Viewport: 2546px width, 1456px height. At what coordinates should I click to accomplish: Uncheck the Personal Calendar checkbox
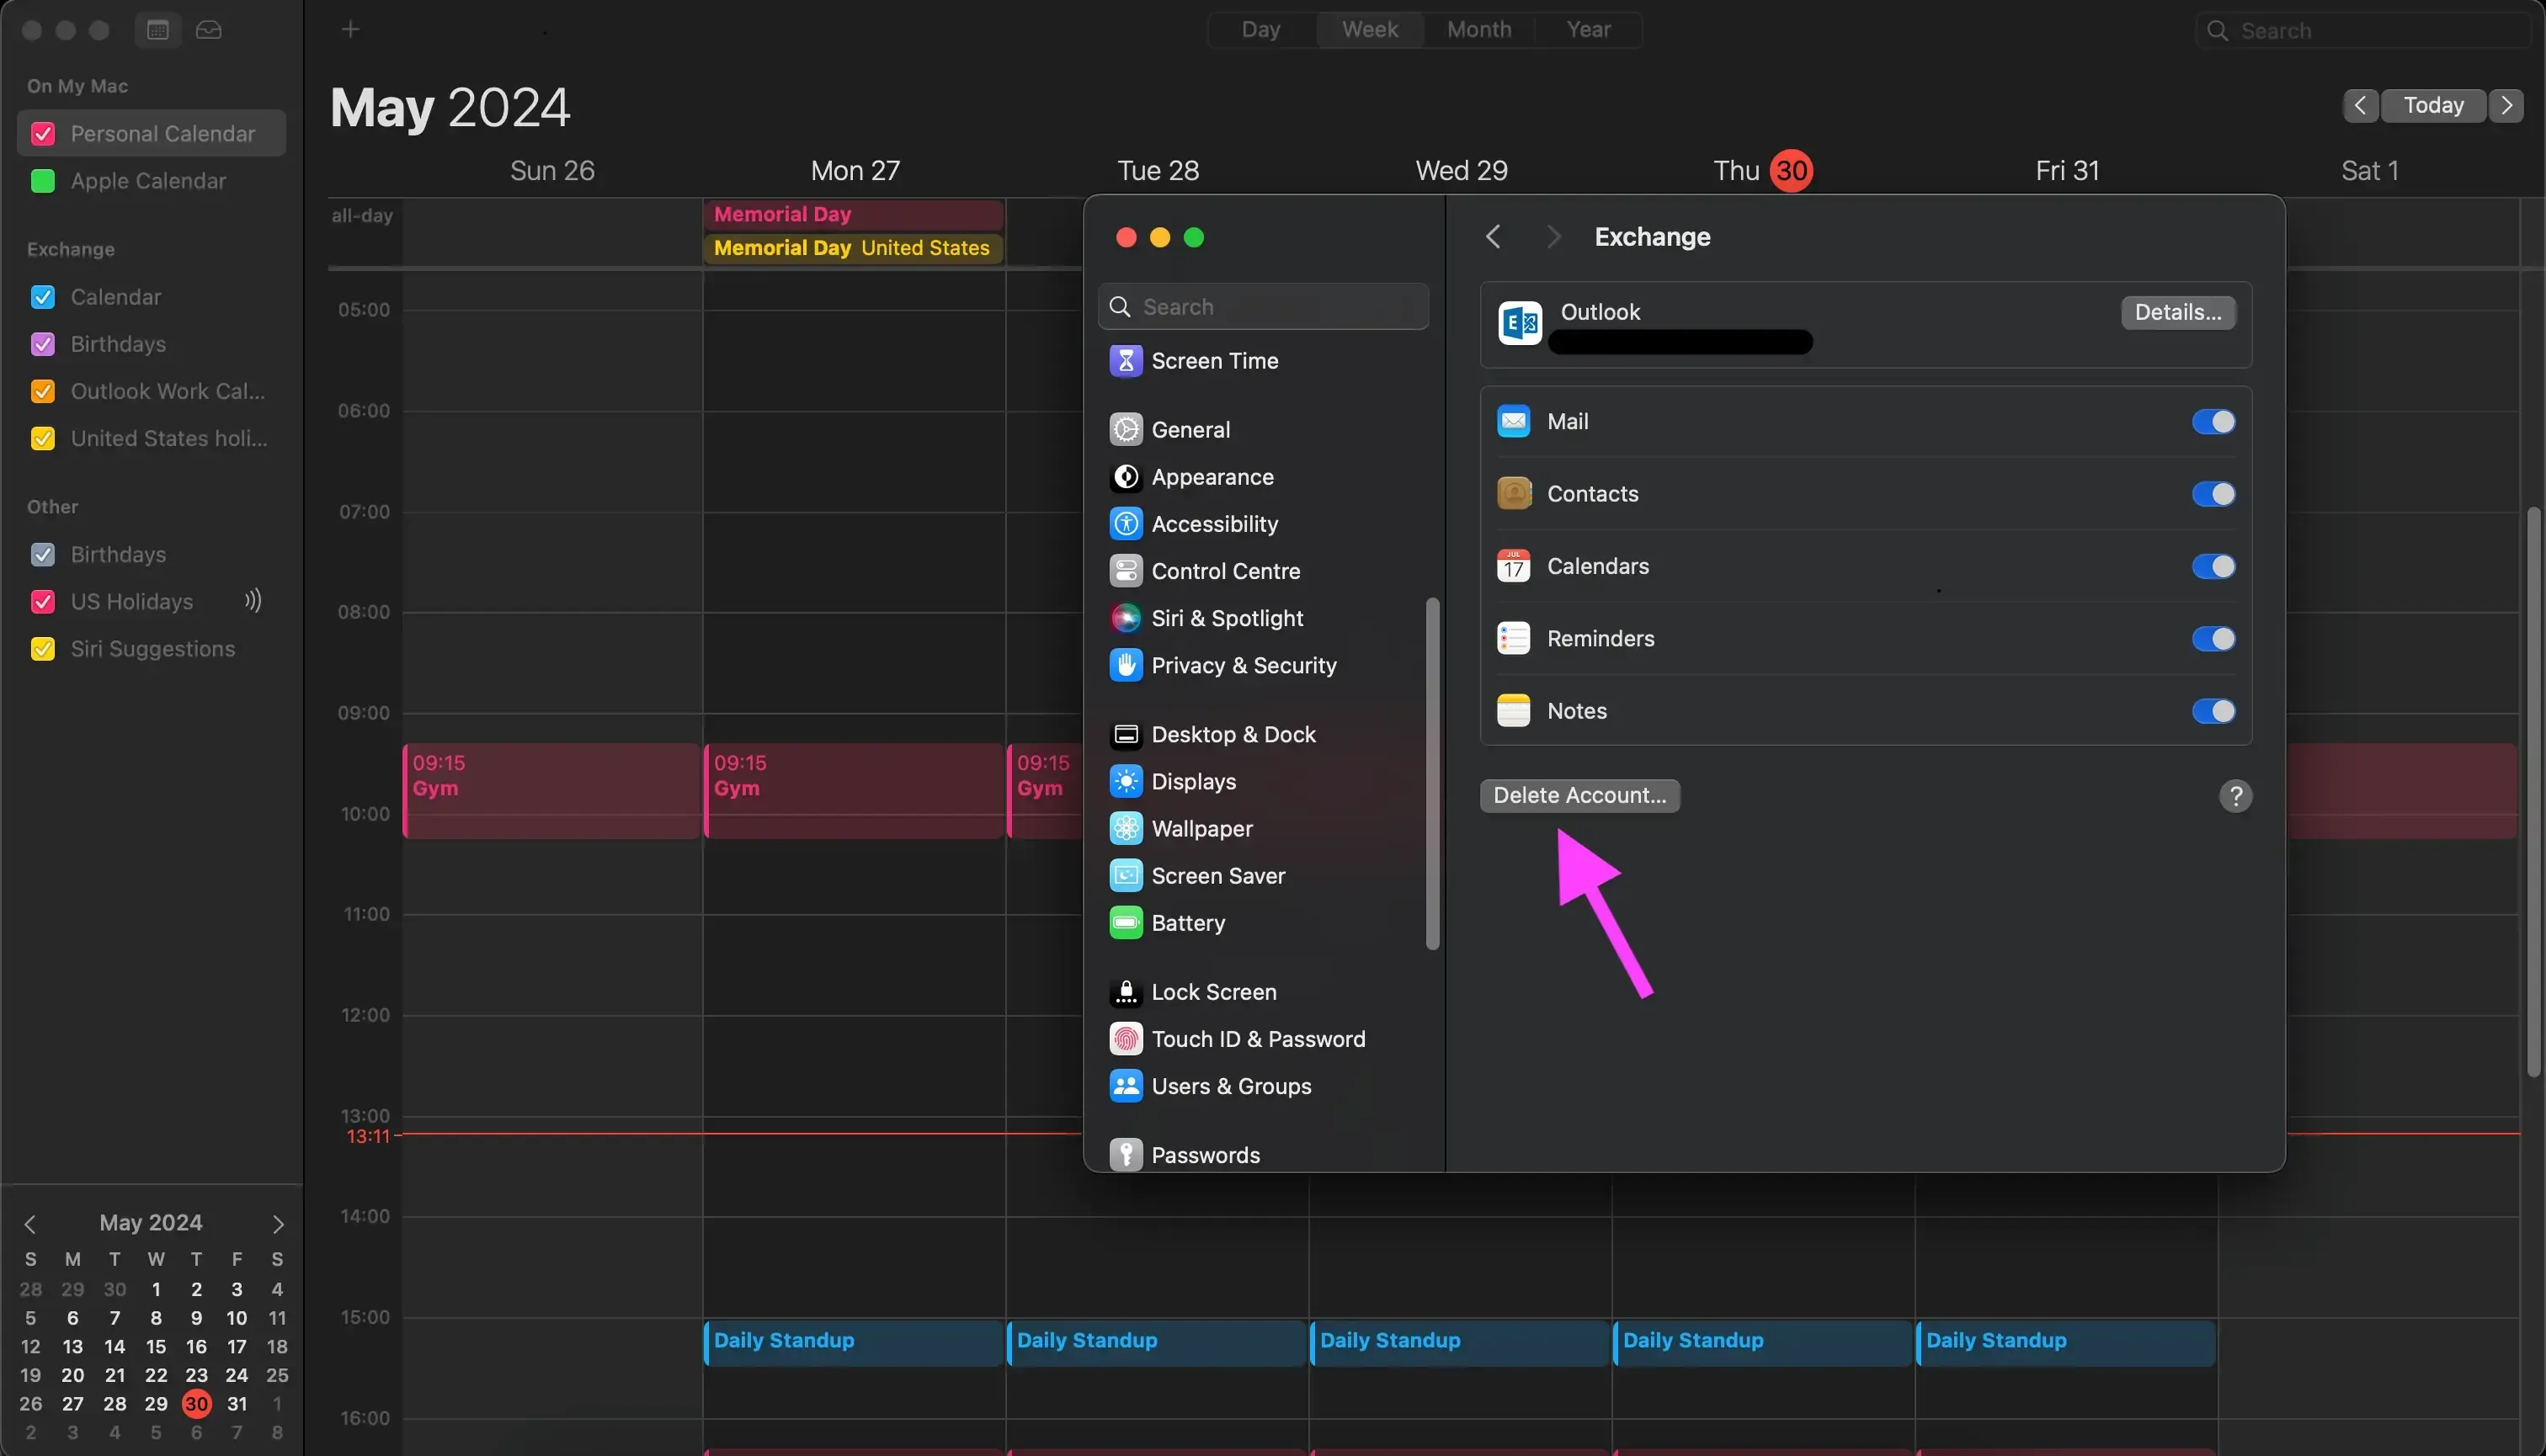(x=42, y=133)
